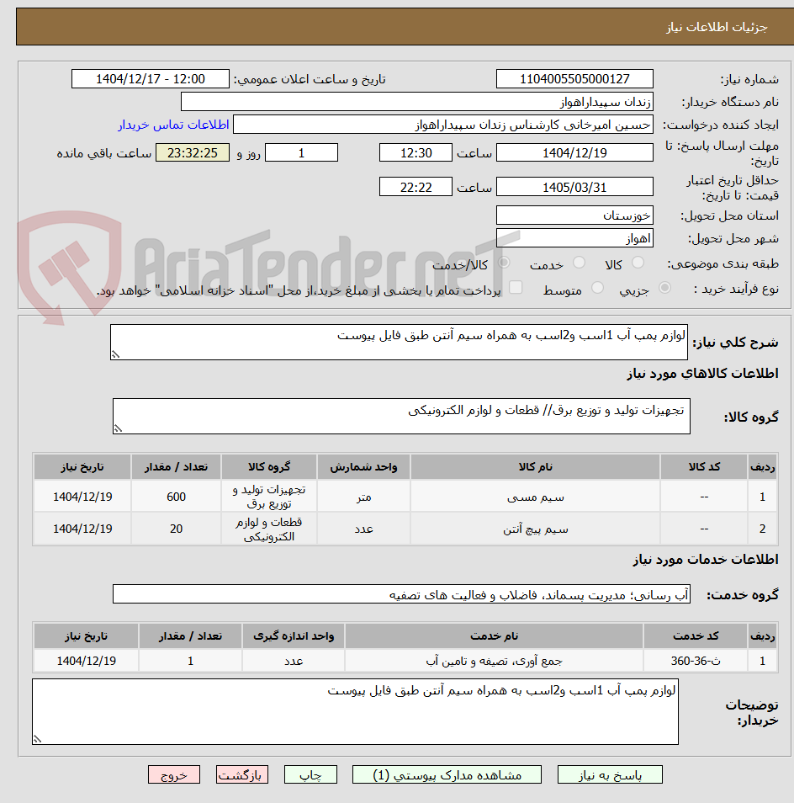794x803 pixels.
Task: Select the متوسط purchase type radio
Action: click(597, 288)
